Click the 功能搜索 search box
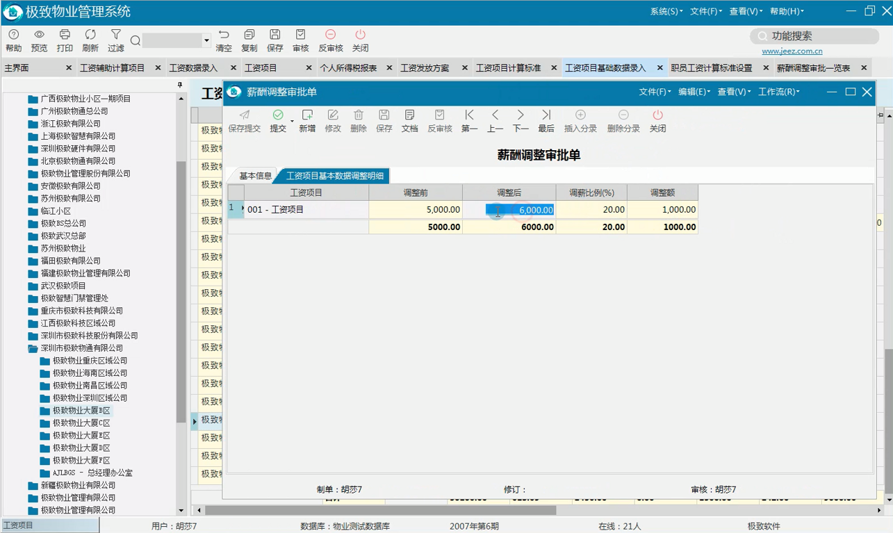The height and width of the screenshot is (533, 893). [814, 35]
